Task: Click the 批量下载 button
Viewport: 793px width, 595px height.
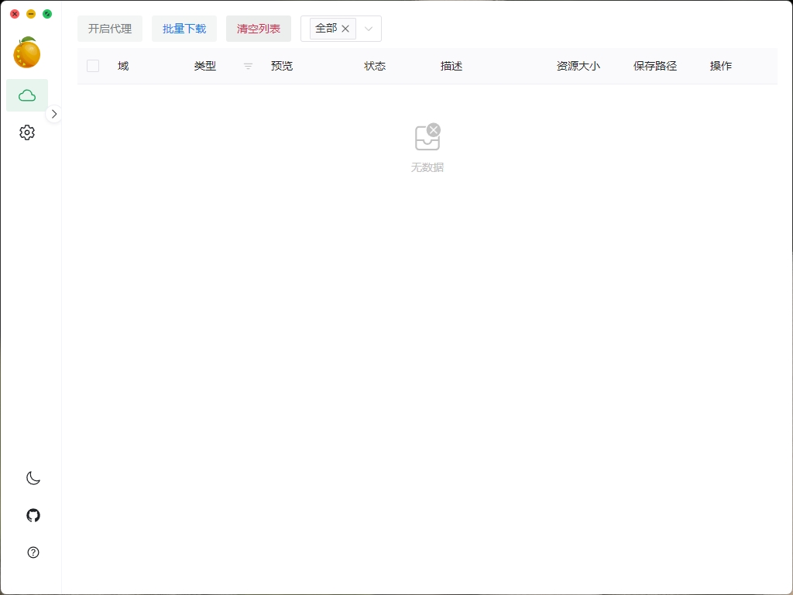Action: pos(184,29)
